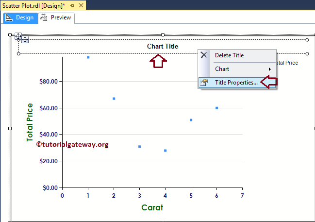Select the Carat axis title
Image resolution: width=315 pixels, height=222 pixels.
pyautogui.click(x=152, y=207)
